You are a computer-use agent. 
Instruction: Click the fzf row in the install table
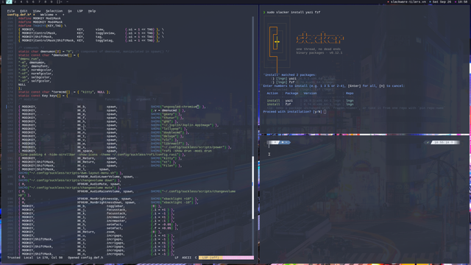point(310,105)
